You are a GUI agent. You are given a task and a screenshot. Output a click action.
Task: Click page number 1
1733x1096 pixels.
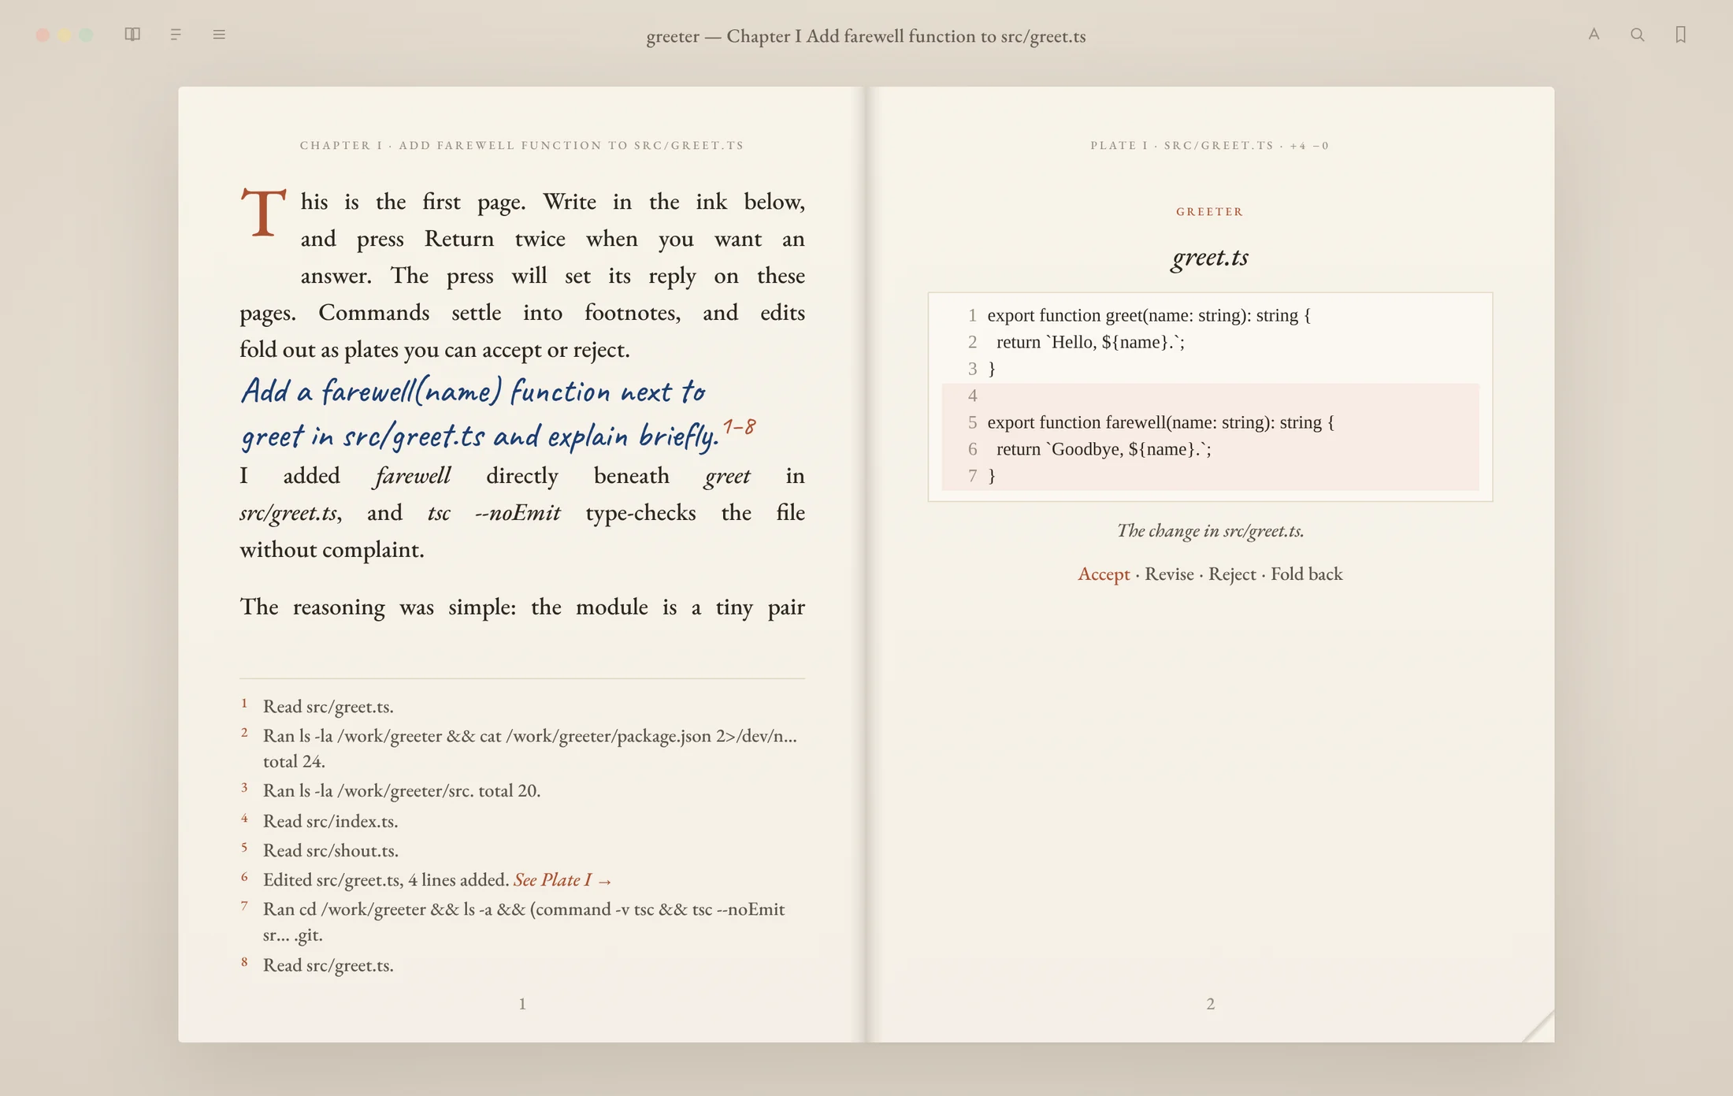click(x=521, y=1004)
